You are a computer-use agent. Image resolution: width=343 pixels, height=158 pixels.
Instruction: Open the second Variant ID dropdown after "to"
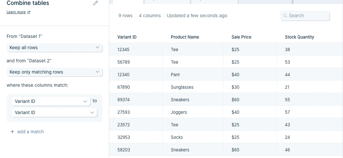pyautogui.click(x=54, y=112)
